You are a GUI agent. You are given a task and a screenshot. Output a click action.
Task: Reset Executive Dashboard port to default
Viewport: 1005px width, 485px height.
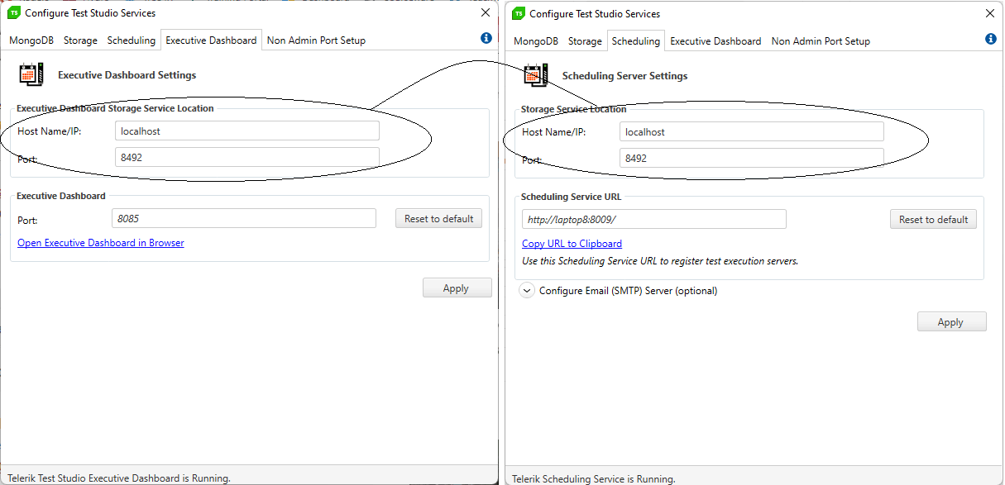(x=438, y=219)
